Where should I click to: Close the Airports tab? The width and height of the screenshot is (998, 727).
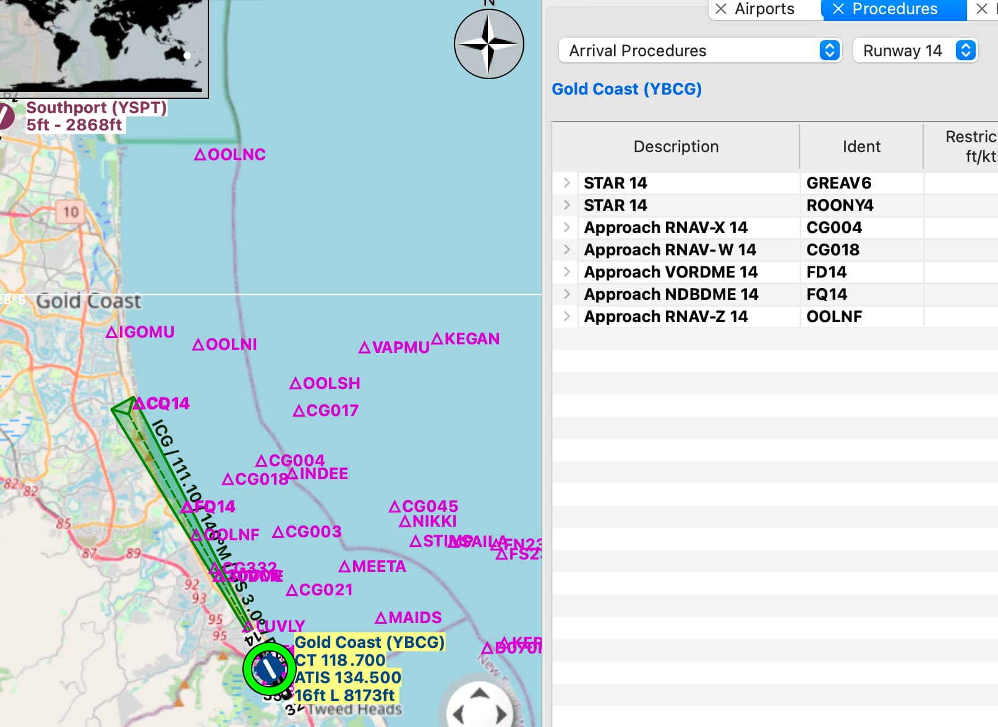coord(721,9)
